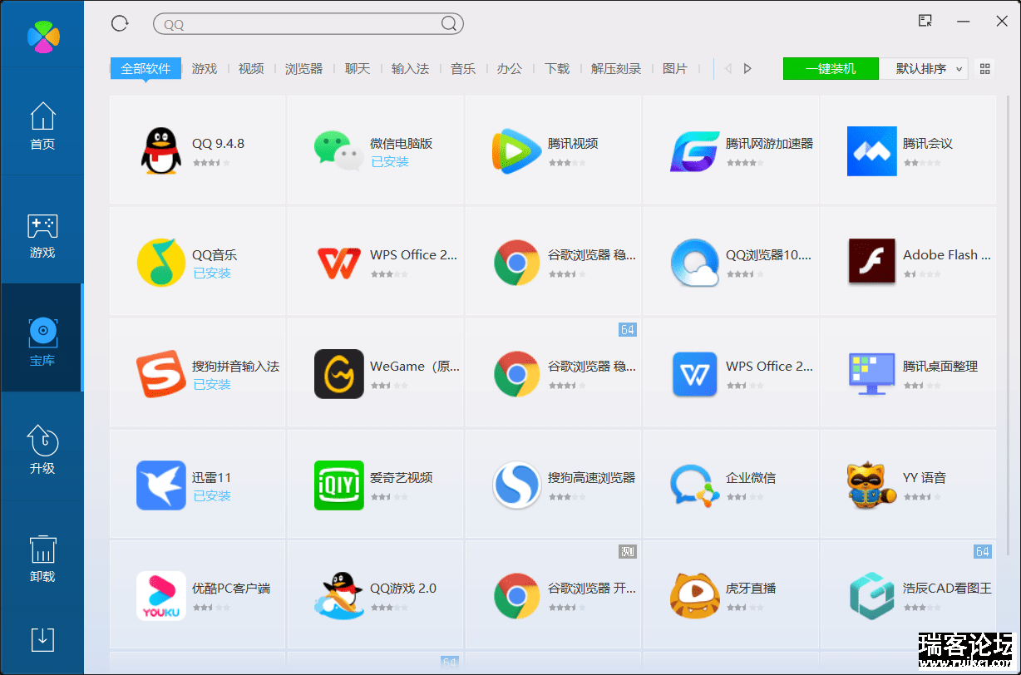The image size is (1021, 675).
Task: Select the 下载 category tab
Action: pos(557,68)
